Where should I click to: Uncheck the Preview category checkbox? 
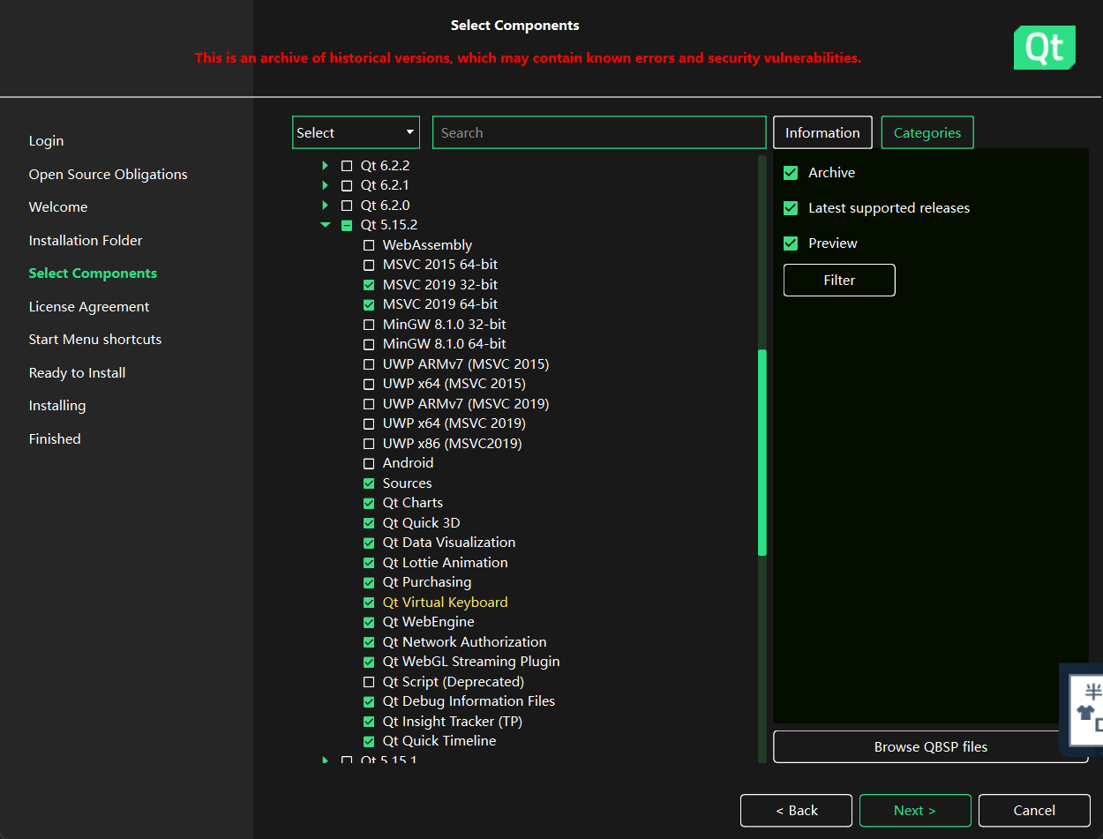pos(791,243)
